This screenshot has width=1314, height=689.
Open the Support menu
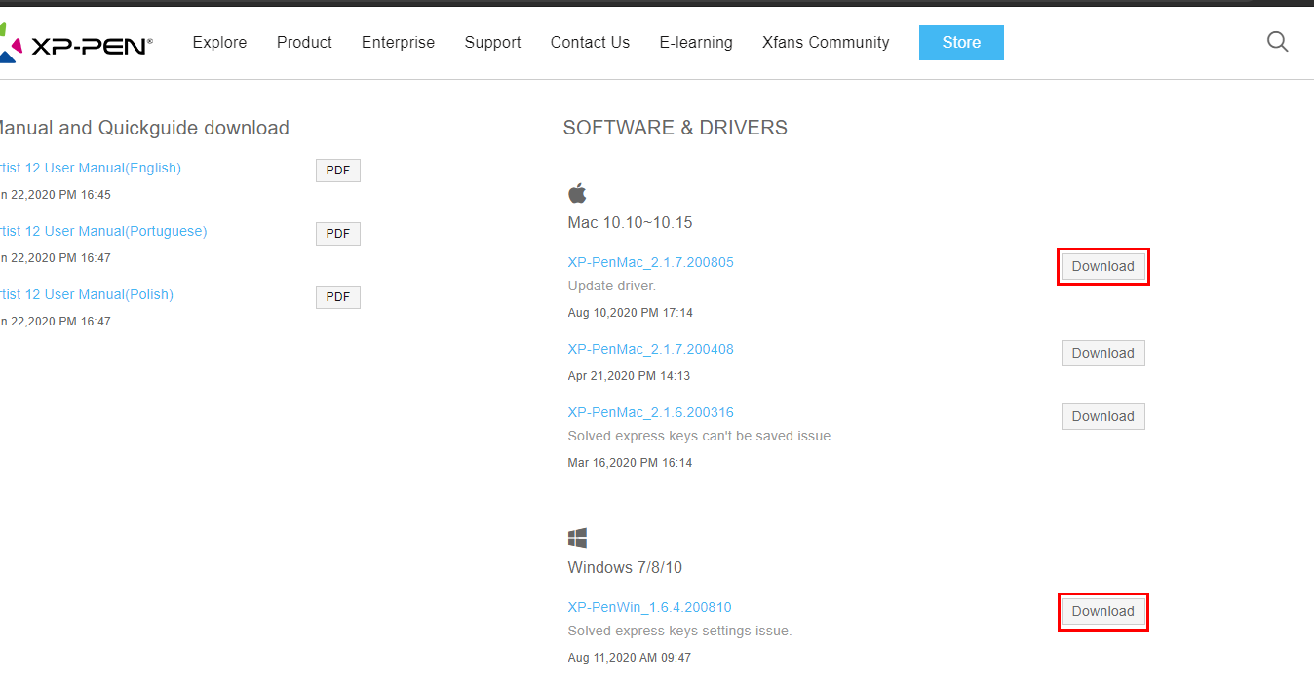point(492,43)
